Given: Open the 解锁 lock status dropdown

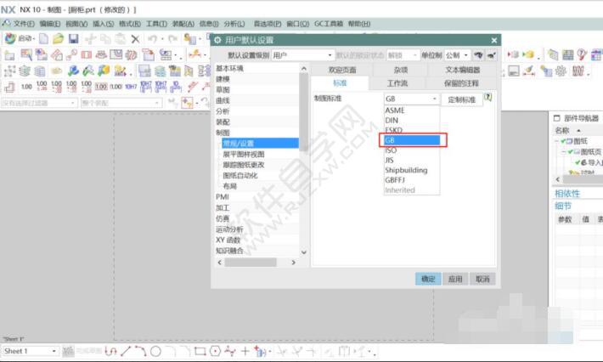Looking at the screenshot, I should (x=403, y=55).
